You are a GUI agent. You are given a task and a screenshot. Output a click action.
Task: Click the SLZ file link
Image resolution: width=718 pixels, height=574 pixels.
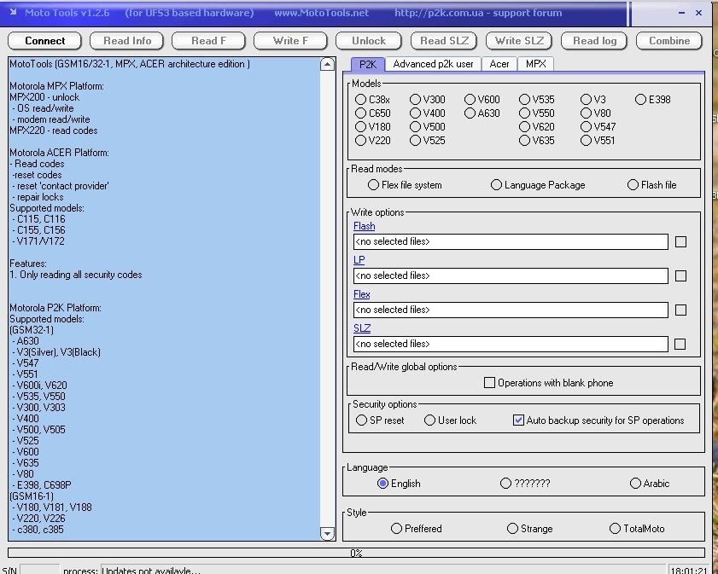(362, 328)
